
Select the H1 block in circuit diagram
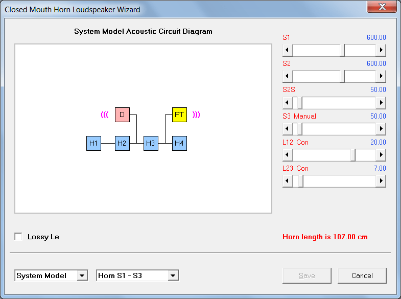tap(93, 143)
